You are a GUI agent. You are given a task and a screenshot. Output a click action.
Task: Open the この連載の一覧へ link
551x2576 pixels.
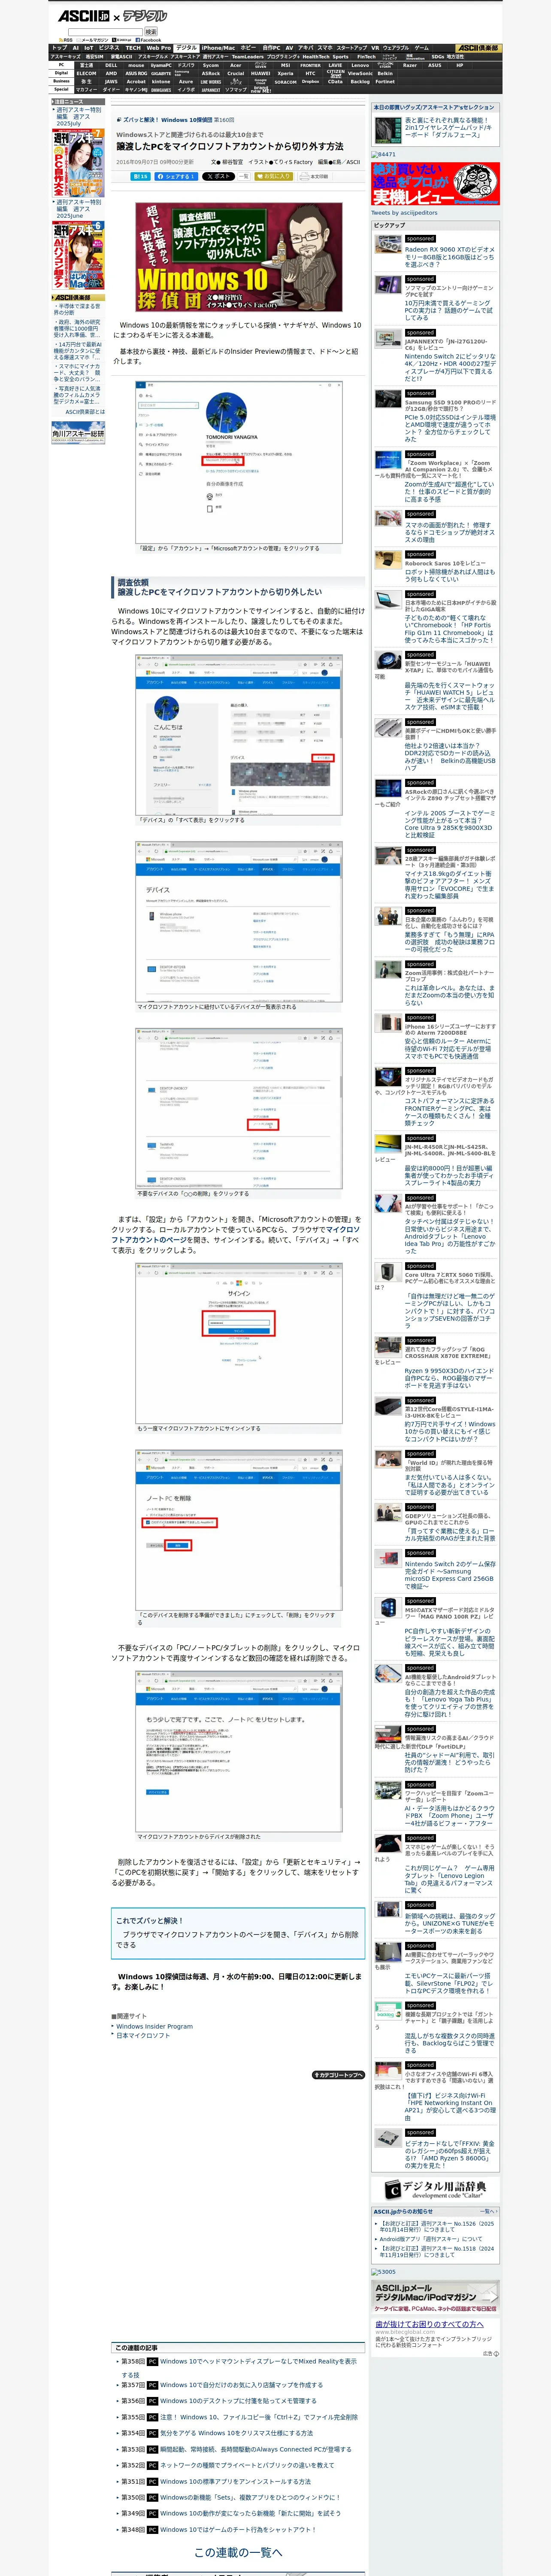coord(238,2552)
